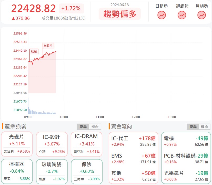Switch to 概念 tab in 資金流向 section
The image size is (212, 185).
click(x=204, y=127)
